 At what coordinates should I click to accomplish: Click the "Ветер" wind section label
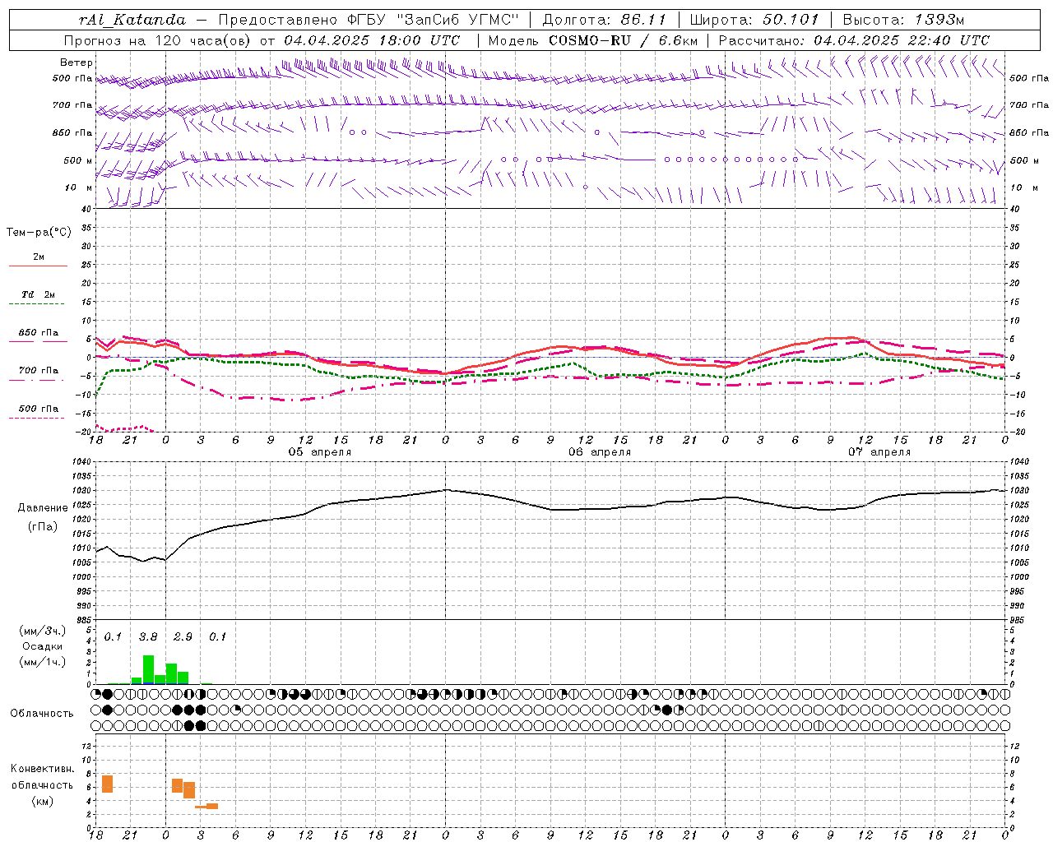tap(77, 62)
